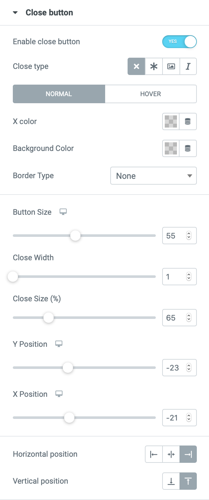This screenshot has width=209, height=500.
Task: Select the text (I) close type
Action: point(188,66)
